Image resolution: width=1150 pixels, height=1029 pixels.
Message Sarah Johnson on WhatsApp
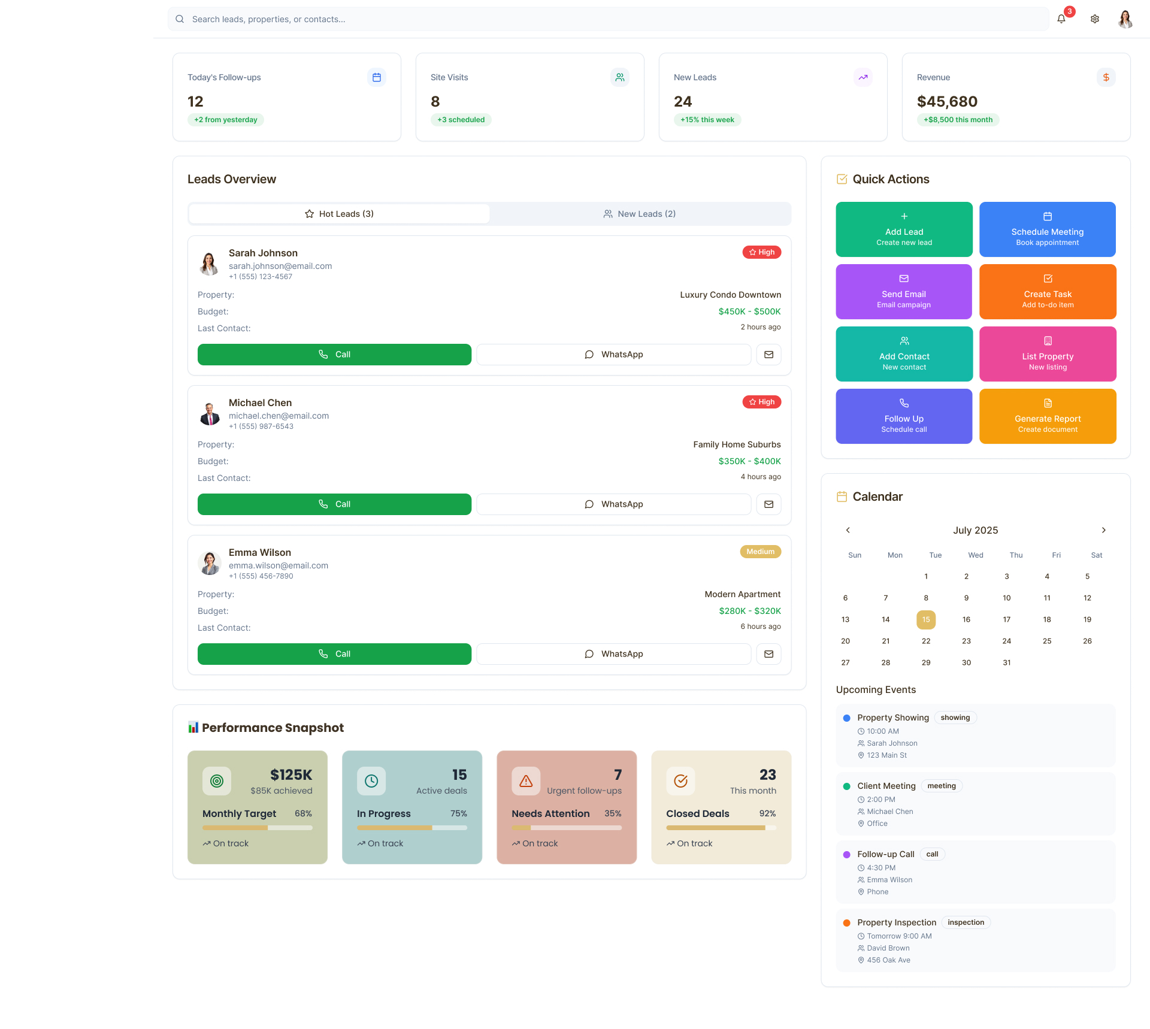click(x=613, y=355)
